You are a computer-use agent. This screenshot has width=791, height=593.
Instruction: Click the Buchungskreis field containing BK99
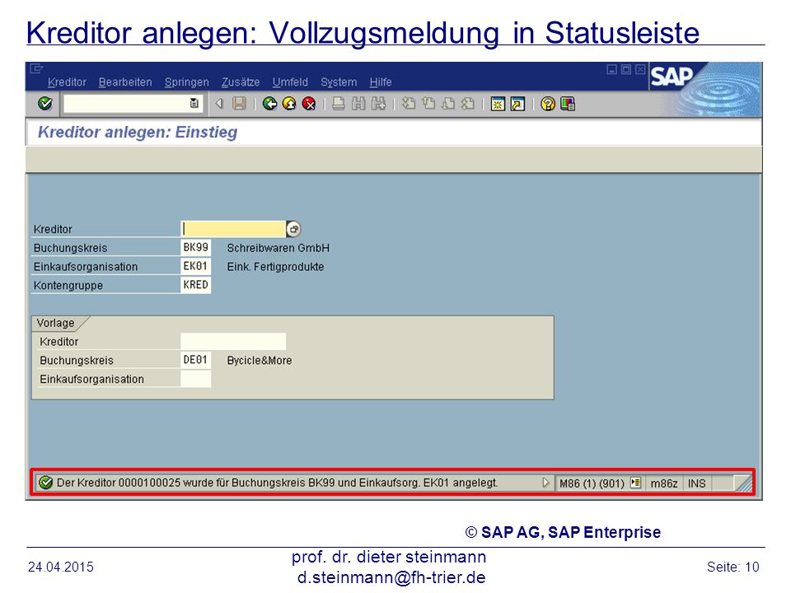[196, 248]
